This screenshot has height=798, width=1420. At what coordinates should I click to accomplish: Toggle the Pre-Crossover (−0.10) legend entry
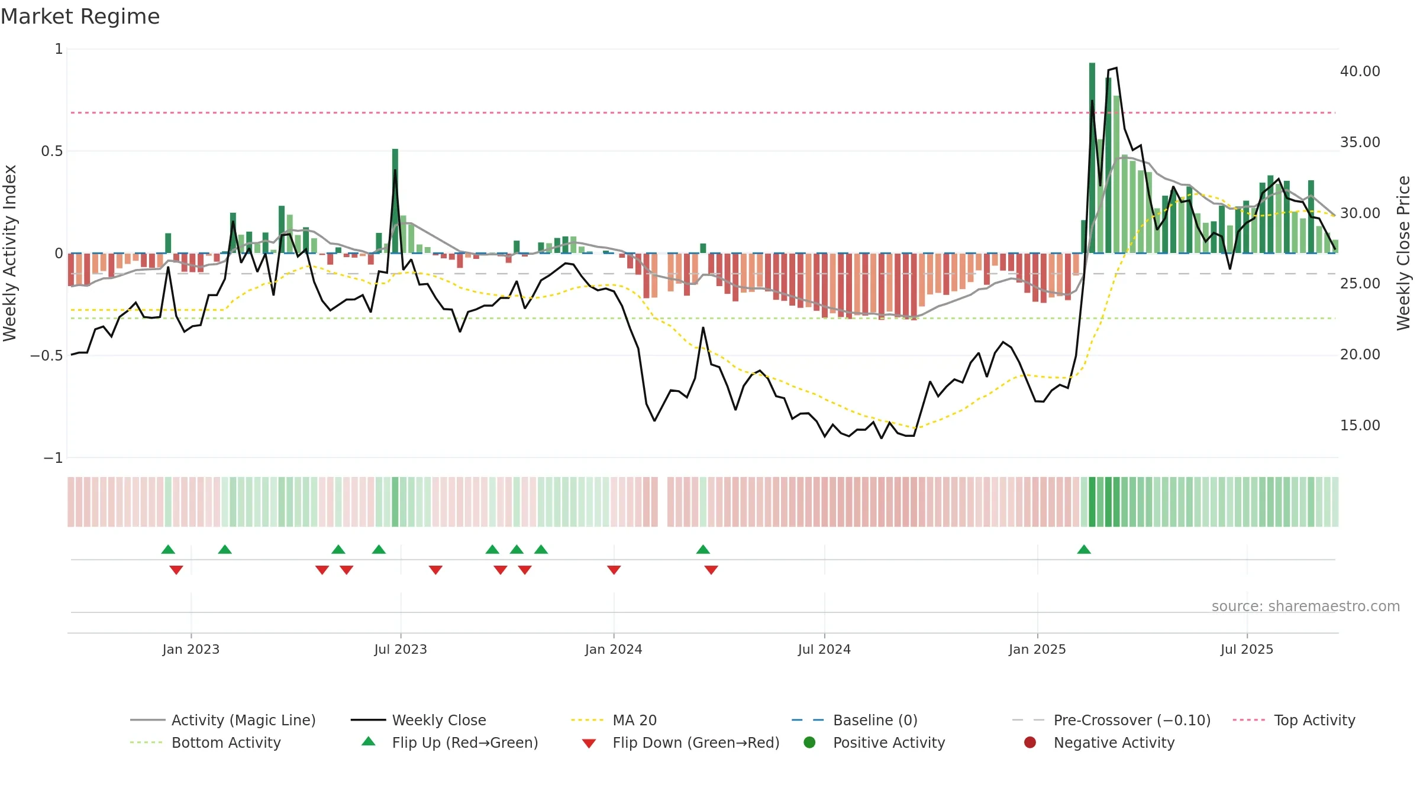(1111, 720)
